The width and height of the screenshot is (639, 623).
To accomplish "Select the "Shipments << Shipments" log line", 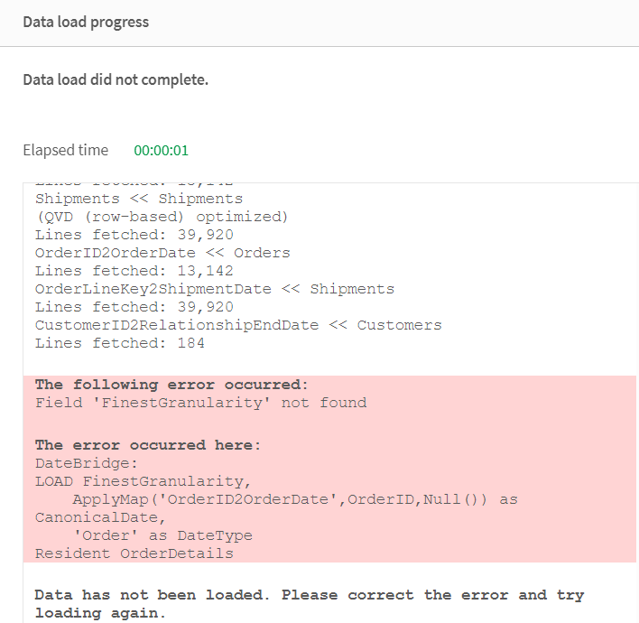I will [x=139, y=199].
